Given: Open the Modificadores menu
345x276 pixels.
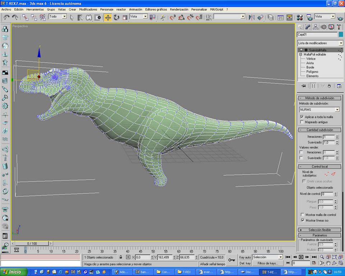Looking at the screenshot, I should tap(88, 9).
